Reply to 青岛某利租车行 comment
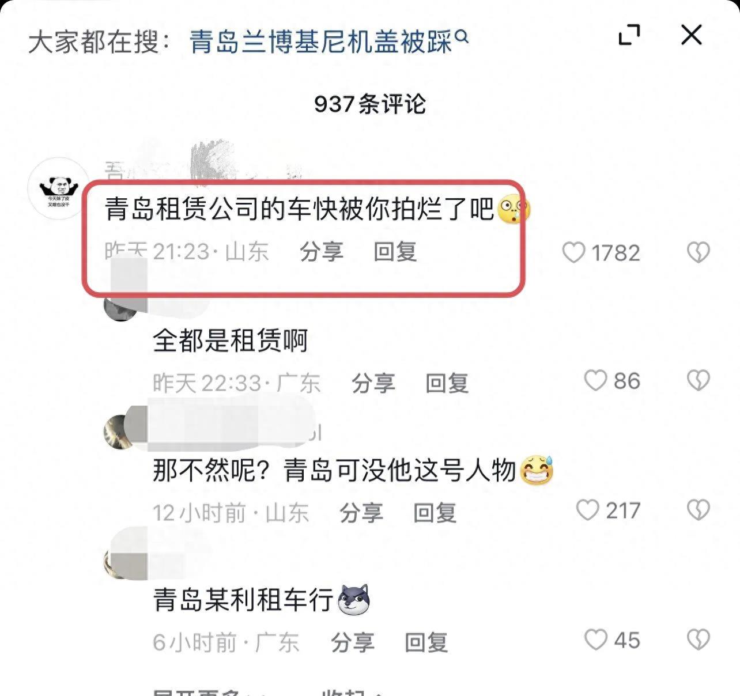Image resolution: width=740 pixels, height=696 pixels. click(x=426, y=642)
